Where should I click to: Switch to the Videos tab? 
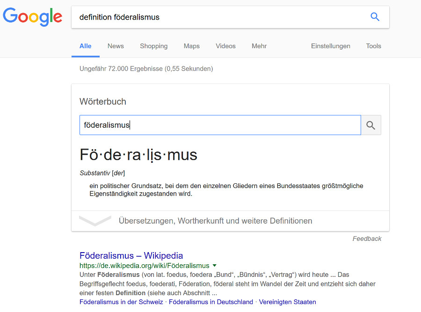coord(225,46)
